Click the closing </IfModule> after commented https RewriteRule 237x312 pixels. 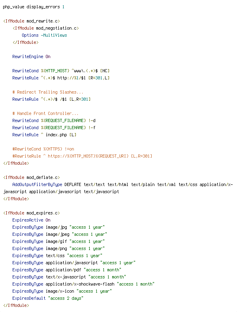16,163
